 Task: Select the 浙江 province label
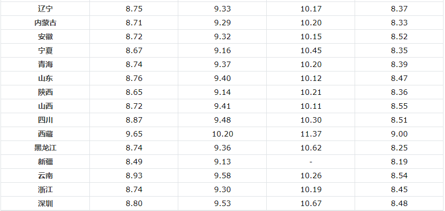pos(45,190)
